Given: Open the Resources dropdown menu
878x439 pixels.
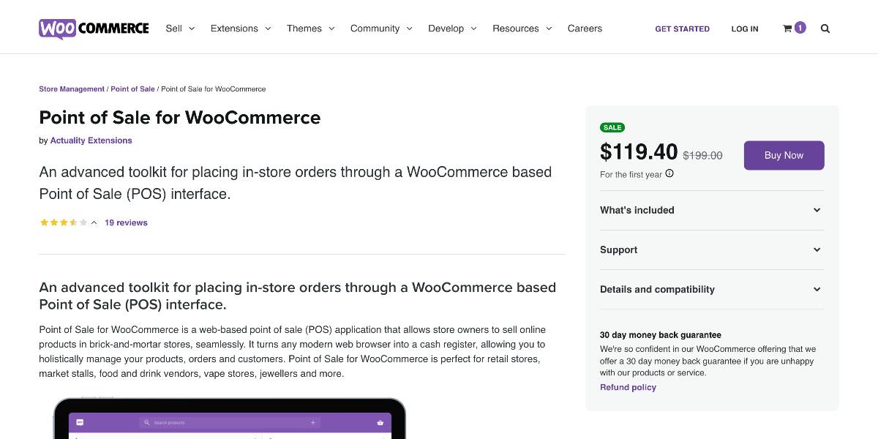Looking at the screenshot, I should coord(522,29).
